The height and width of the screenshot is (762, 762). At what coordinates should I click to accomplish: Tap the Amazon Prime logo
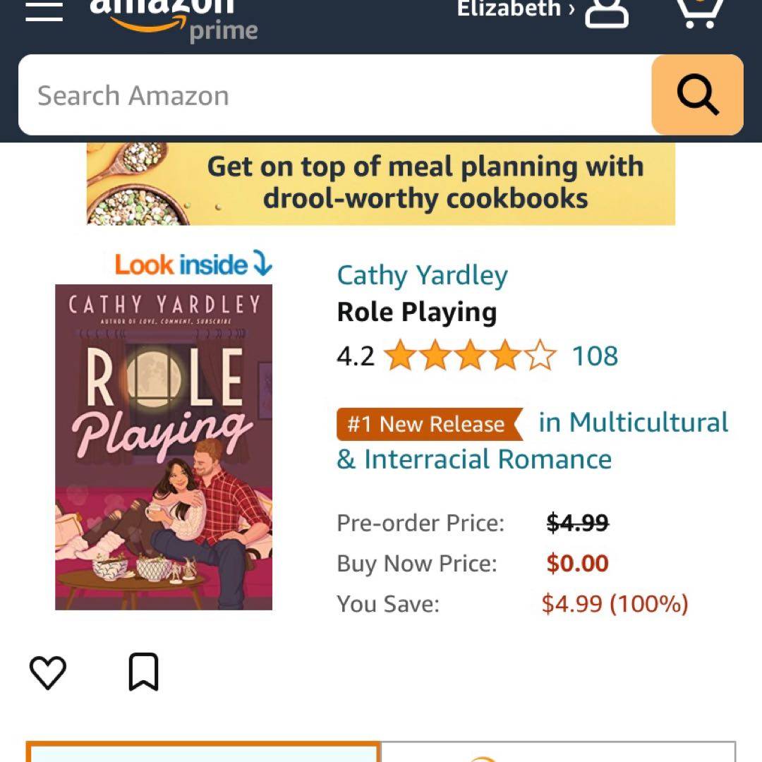173,18
